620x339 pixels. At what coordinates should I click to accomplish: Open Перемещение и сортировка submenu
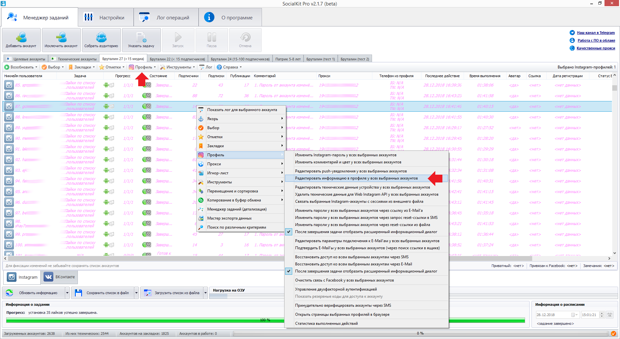pos(241,191)
